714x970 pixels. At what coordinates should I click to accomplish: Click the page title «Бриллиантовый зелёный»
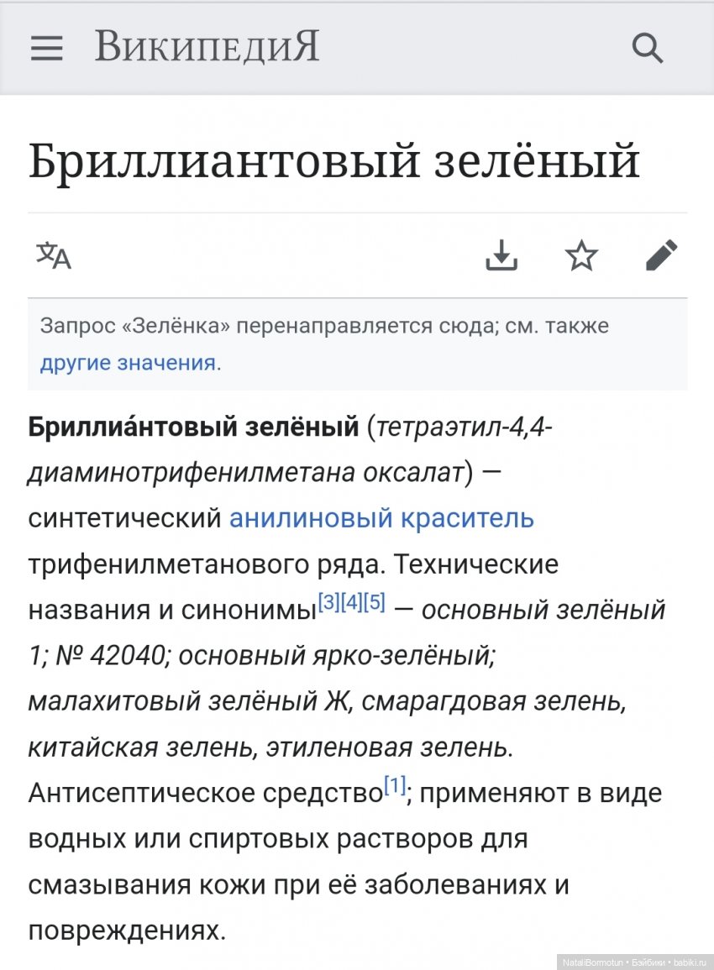(334, 161)
